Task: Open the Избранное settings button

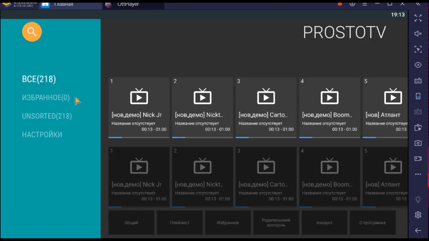Action: tap(228, 223)
